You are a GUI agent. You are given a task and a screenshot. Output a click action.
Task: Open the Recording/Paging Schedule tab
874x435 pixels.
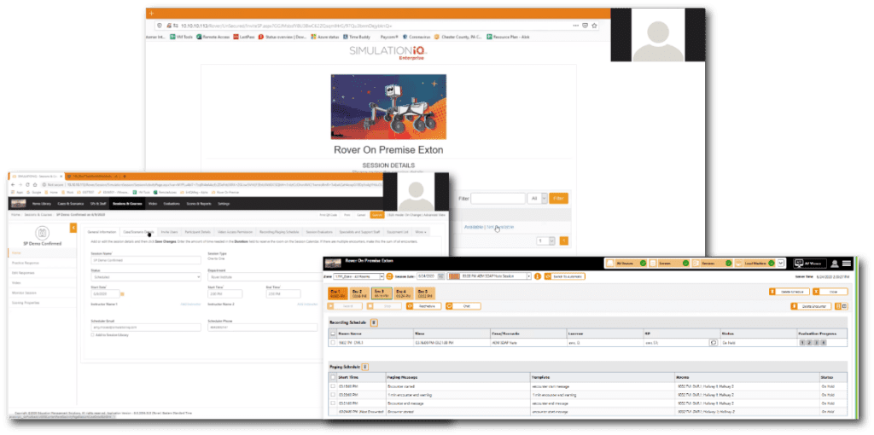280,232
